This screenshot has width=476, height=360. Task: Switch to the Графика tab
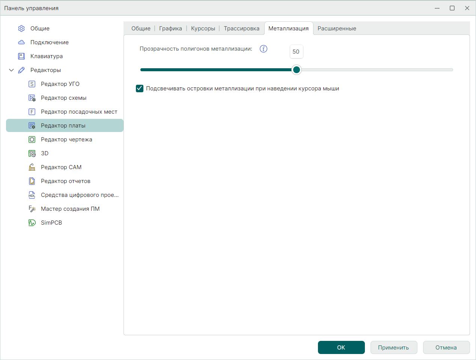tap(170, 28)
